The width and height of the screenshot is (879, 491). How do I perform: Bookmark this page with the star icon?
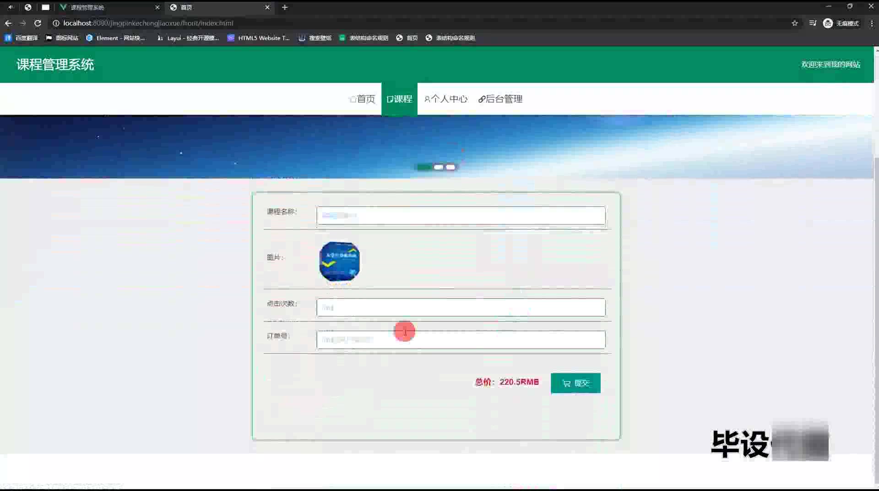click(795, 23)
